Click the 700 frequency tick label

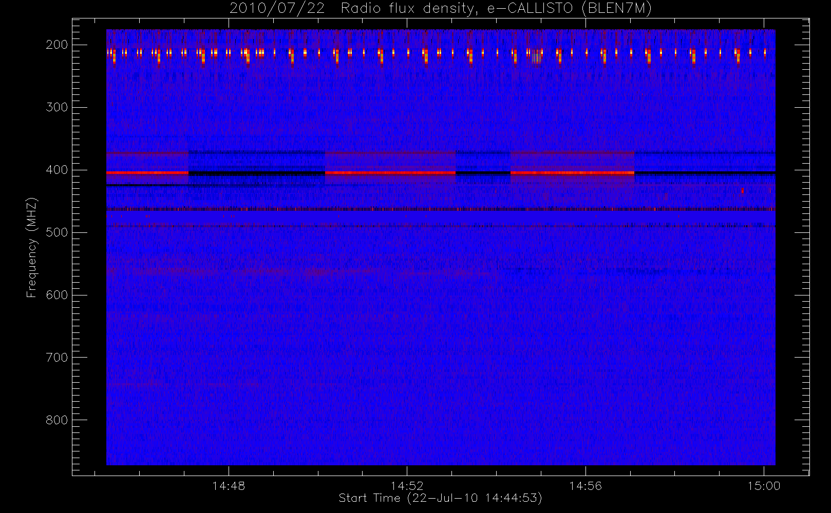[x=57, y=358]
